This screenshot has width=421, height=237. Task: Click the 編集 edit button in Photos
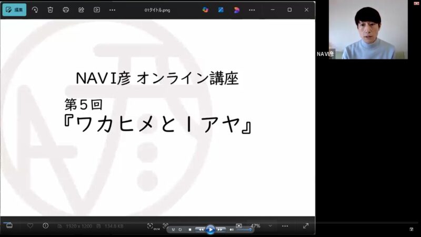coord(14,9)
